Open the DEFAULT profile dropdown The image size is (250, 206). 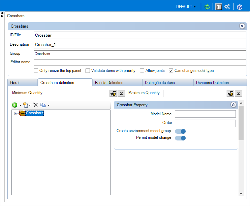186,7
